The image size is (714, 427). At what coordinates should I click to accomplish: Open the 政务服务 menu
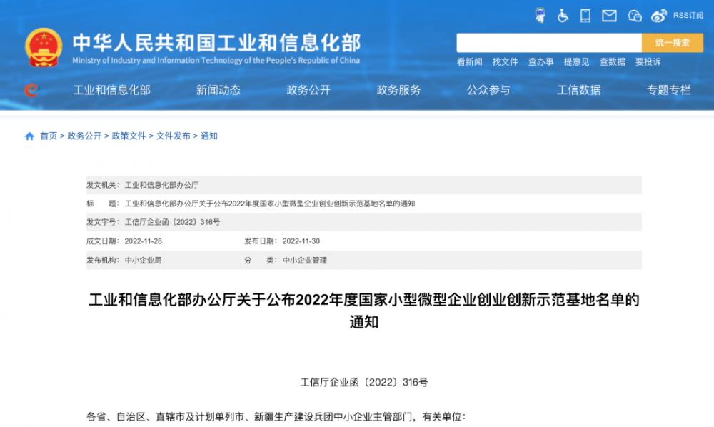pos(398,90)
